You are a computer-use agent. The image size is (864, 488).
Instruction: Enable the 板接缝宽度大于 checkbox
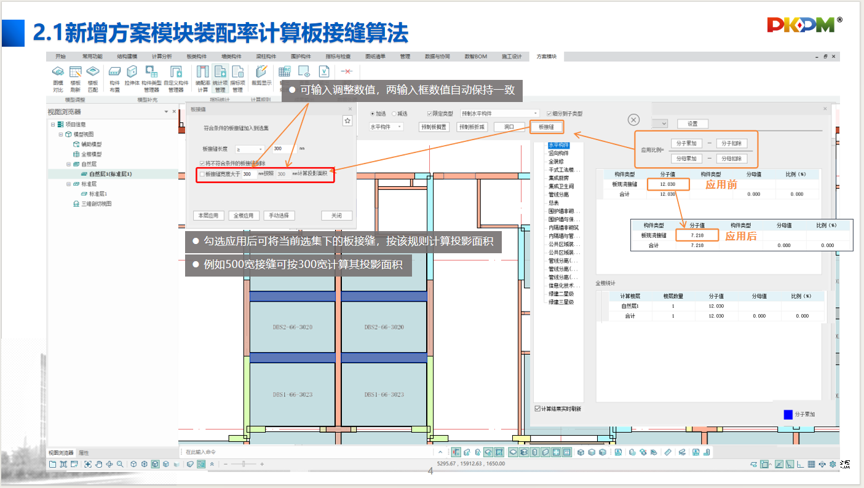click(x=202, y=175)
